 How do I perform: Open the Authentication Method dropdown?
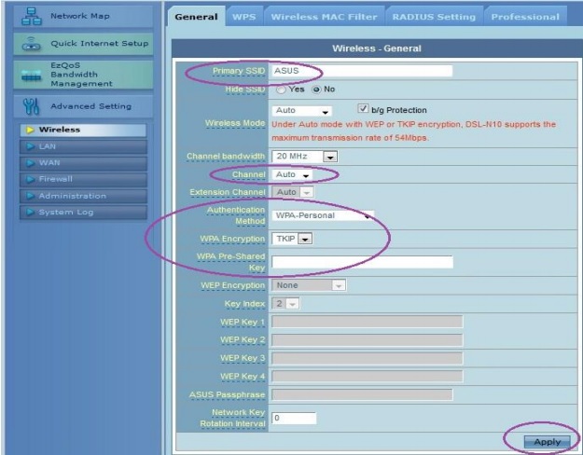(x=323, y=215)
